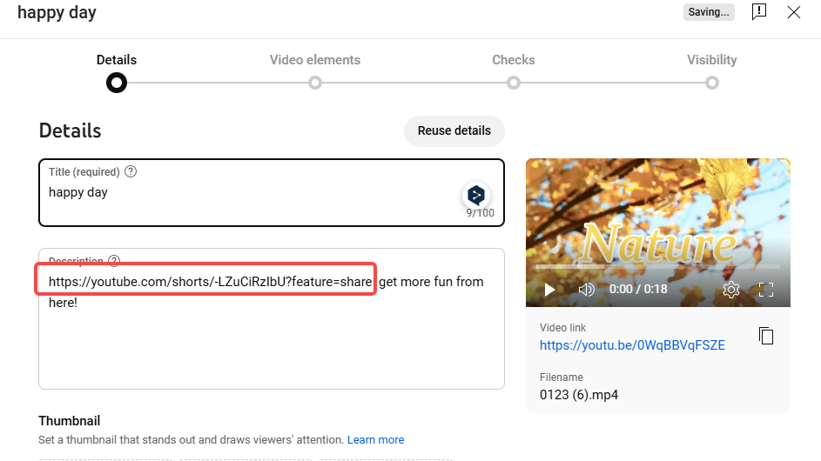Click the Visibility step circle marker

711,83
